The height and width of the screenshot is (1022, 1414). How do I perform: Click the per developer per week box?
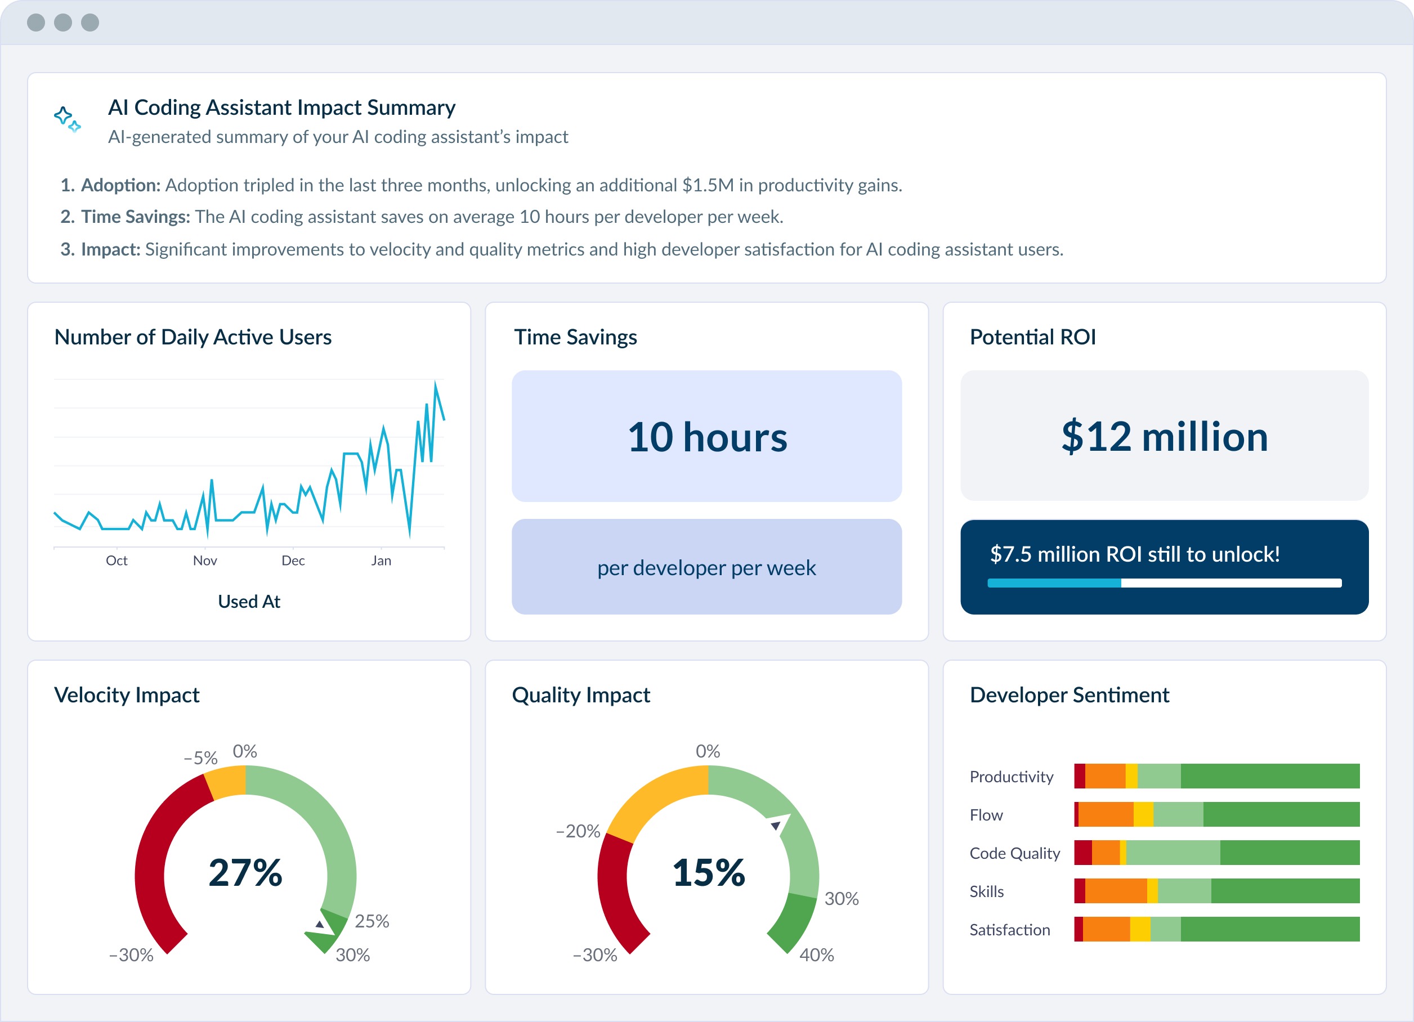pos(706,567)
